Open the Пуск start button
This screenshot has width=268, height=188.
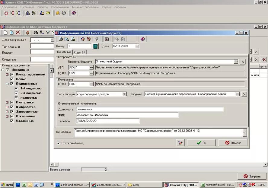pyautogui.click(x=7, y=185)
